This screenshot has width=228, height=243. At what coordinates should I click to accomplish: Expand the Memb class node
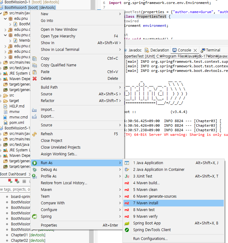point(10,40)
